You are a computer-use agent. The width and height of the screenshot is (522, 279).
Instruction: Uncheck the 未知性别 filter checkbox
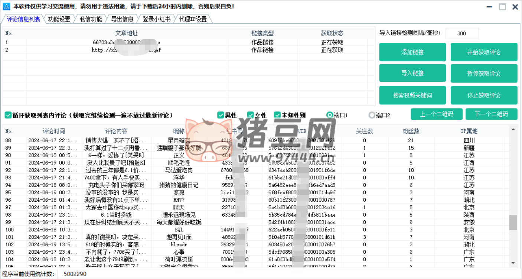click(x=277, y=115)
